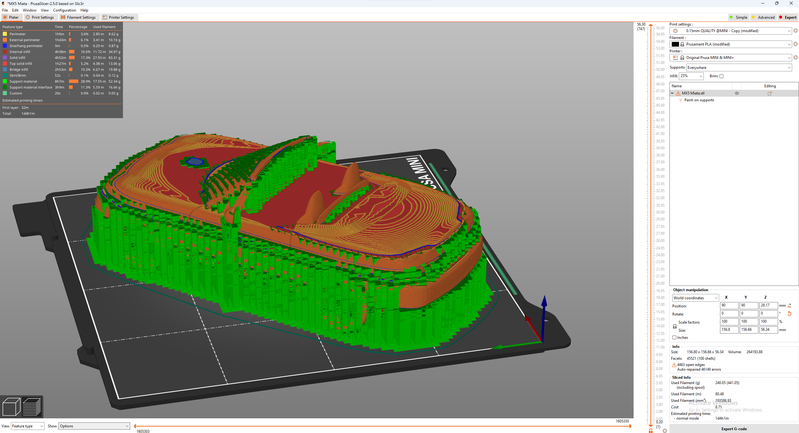799x433 pixels.
Task: Open the Configuration menu
Action: click(x=64, y=10)
